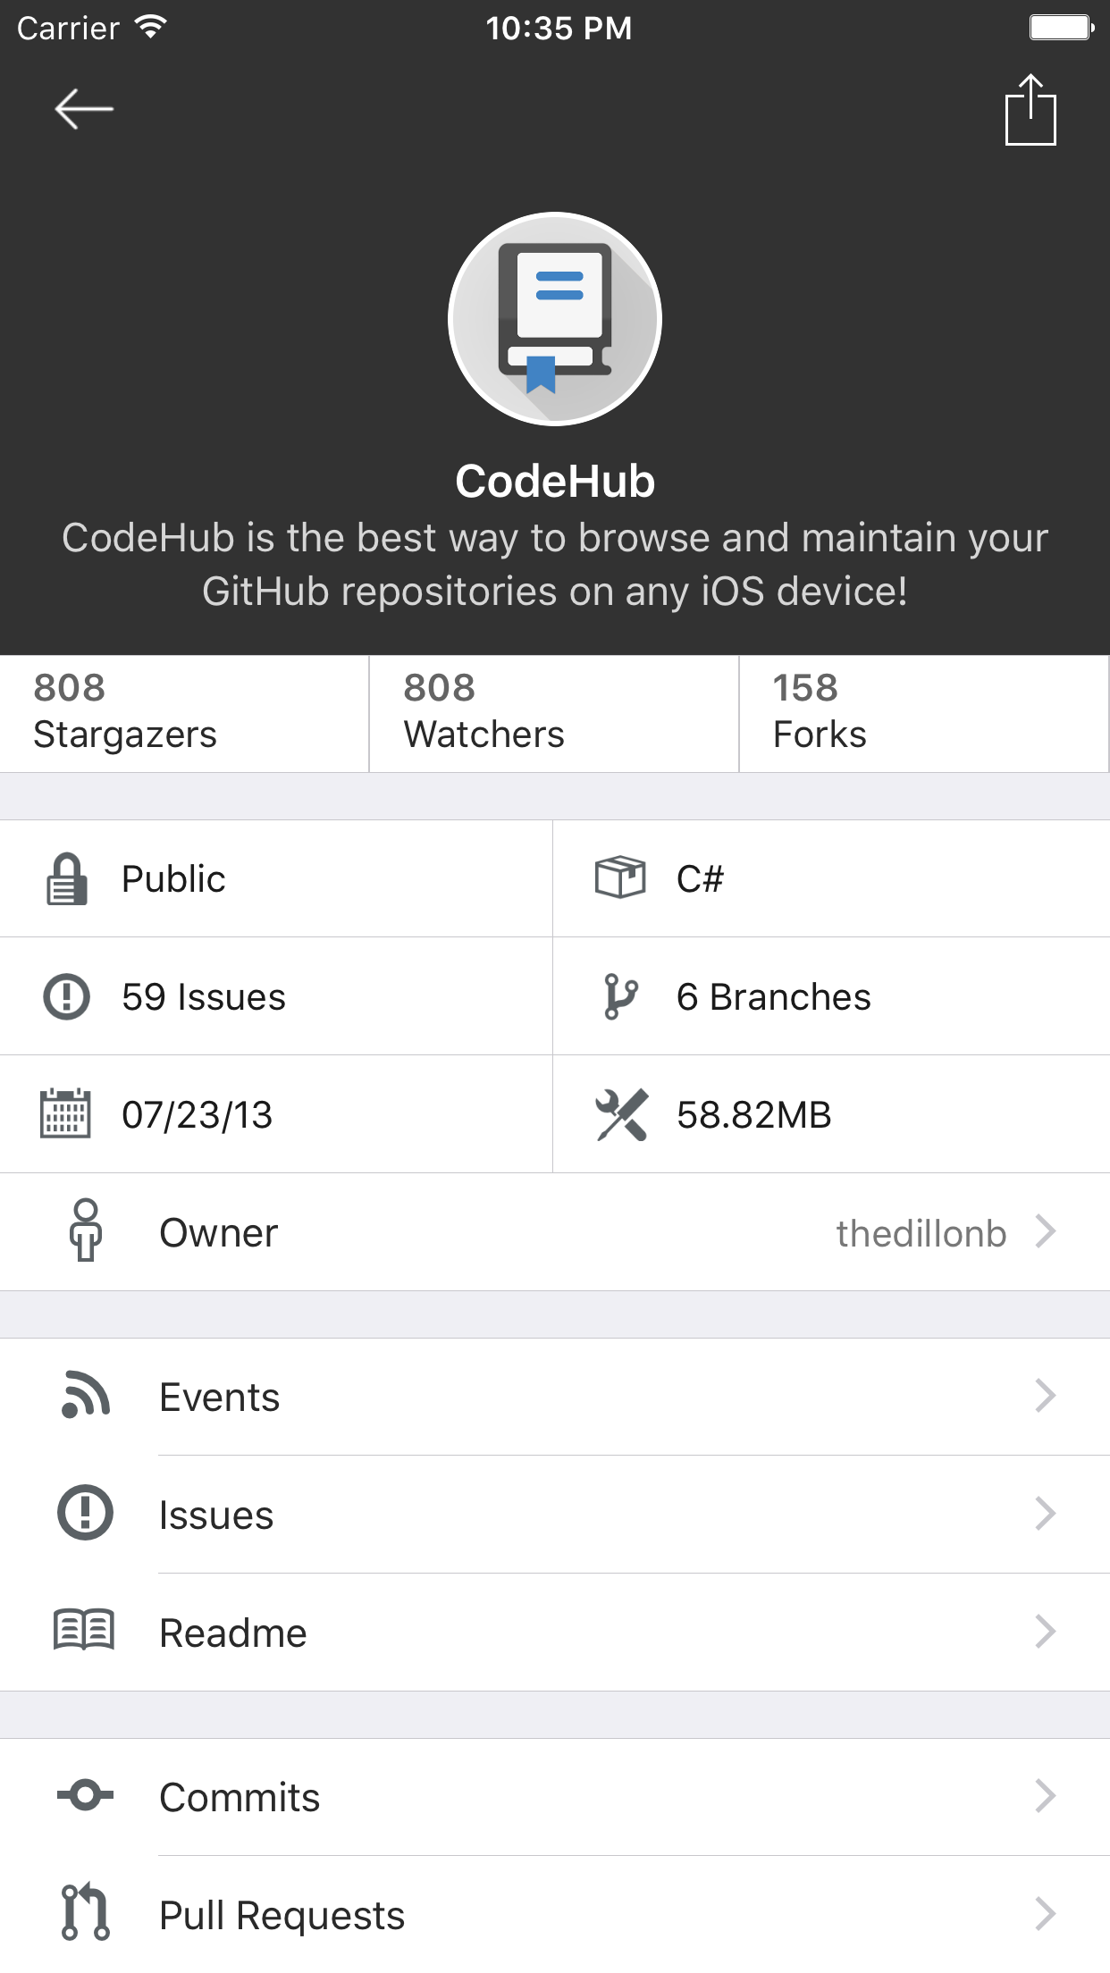Tap the Issues exclamation icon in list
The height and width of the screenshot is (1973, 1110).
(x=86, y=1514)
